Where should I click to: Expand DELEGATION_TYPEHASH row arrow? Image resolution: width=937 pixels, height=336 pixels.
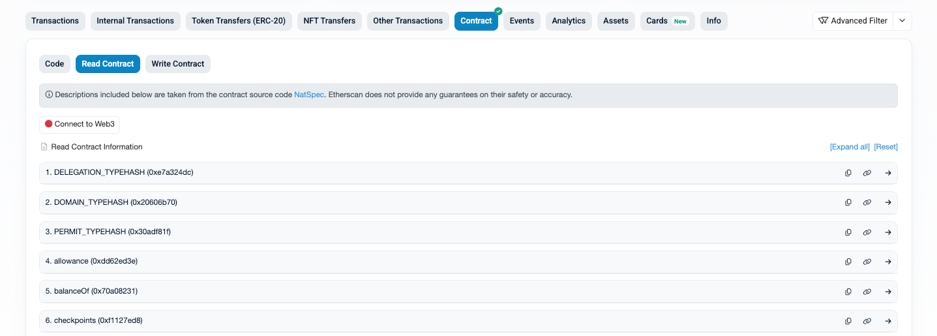click(888, 173)
